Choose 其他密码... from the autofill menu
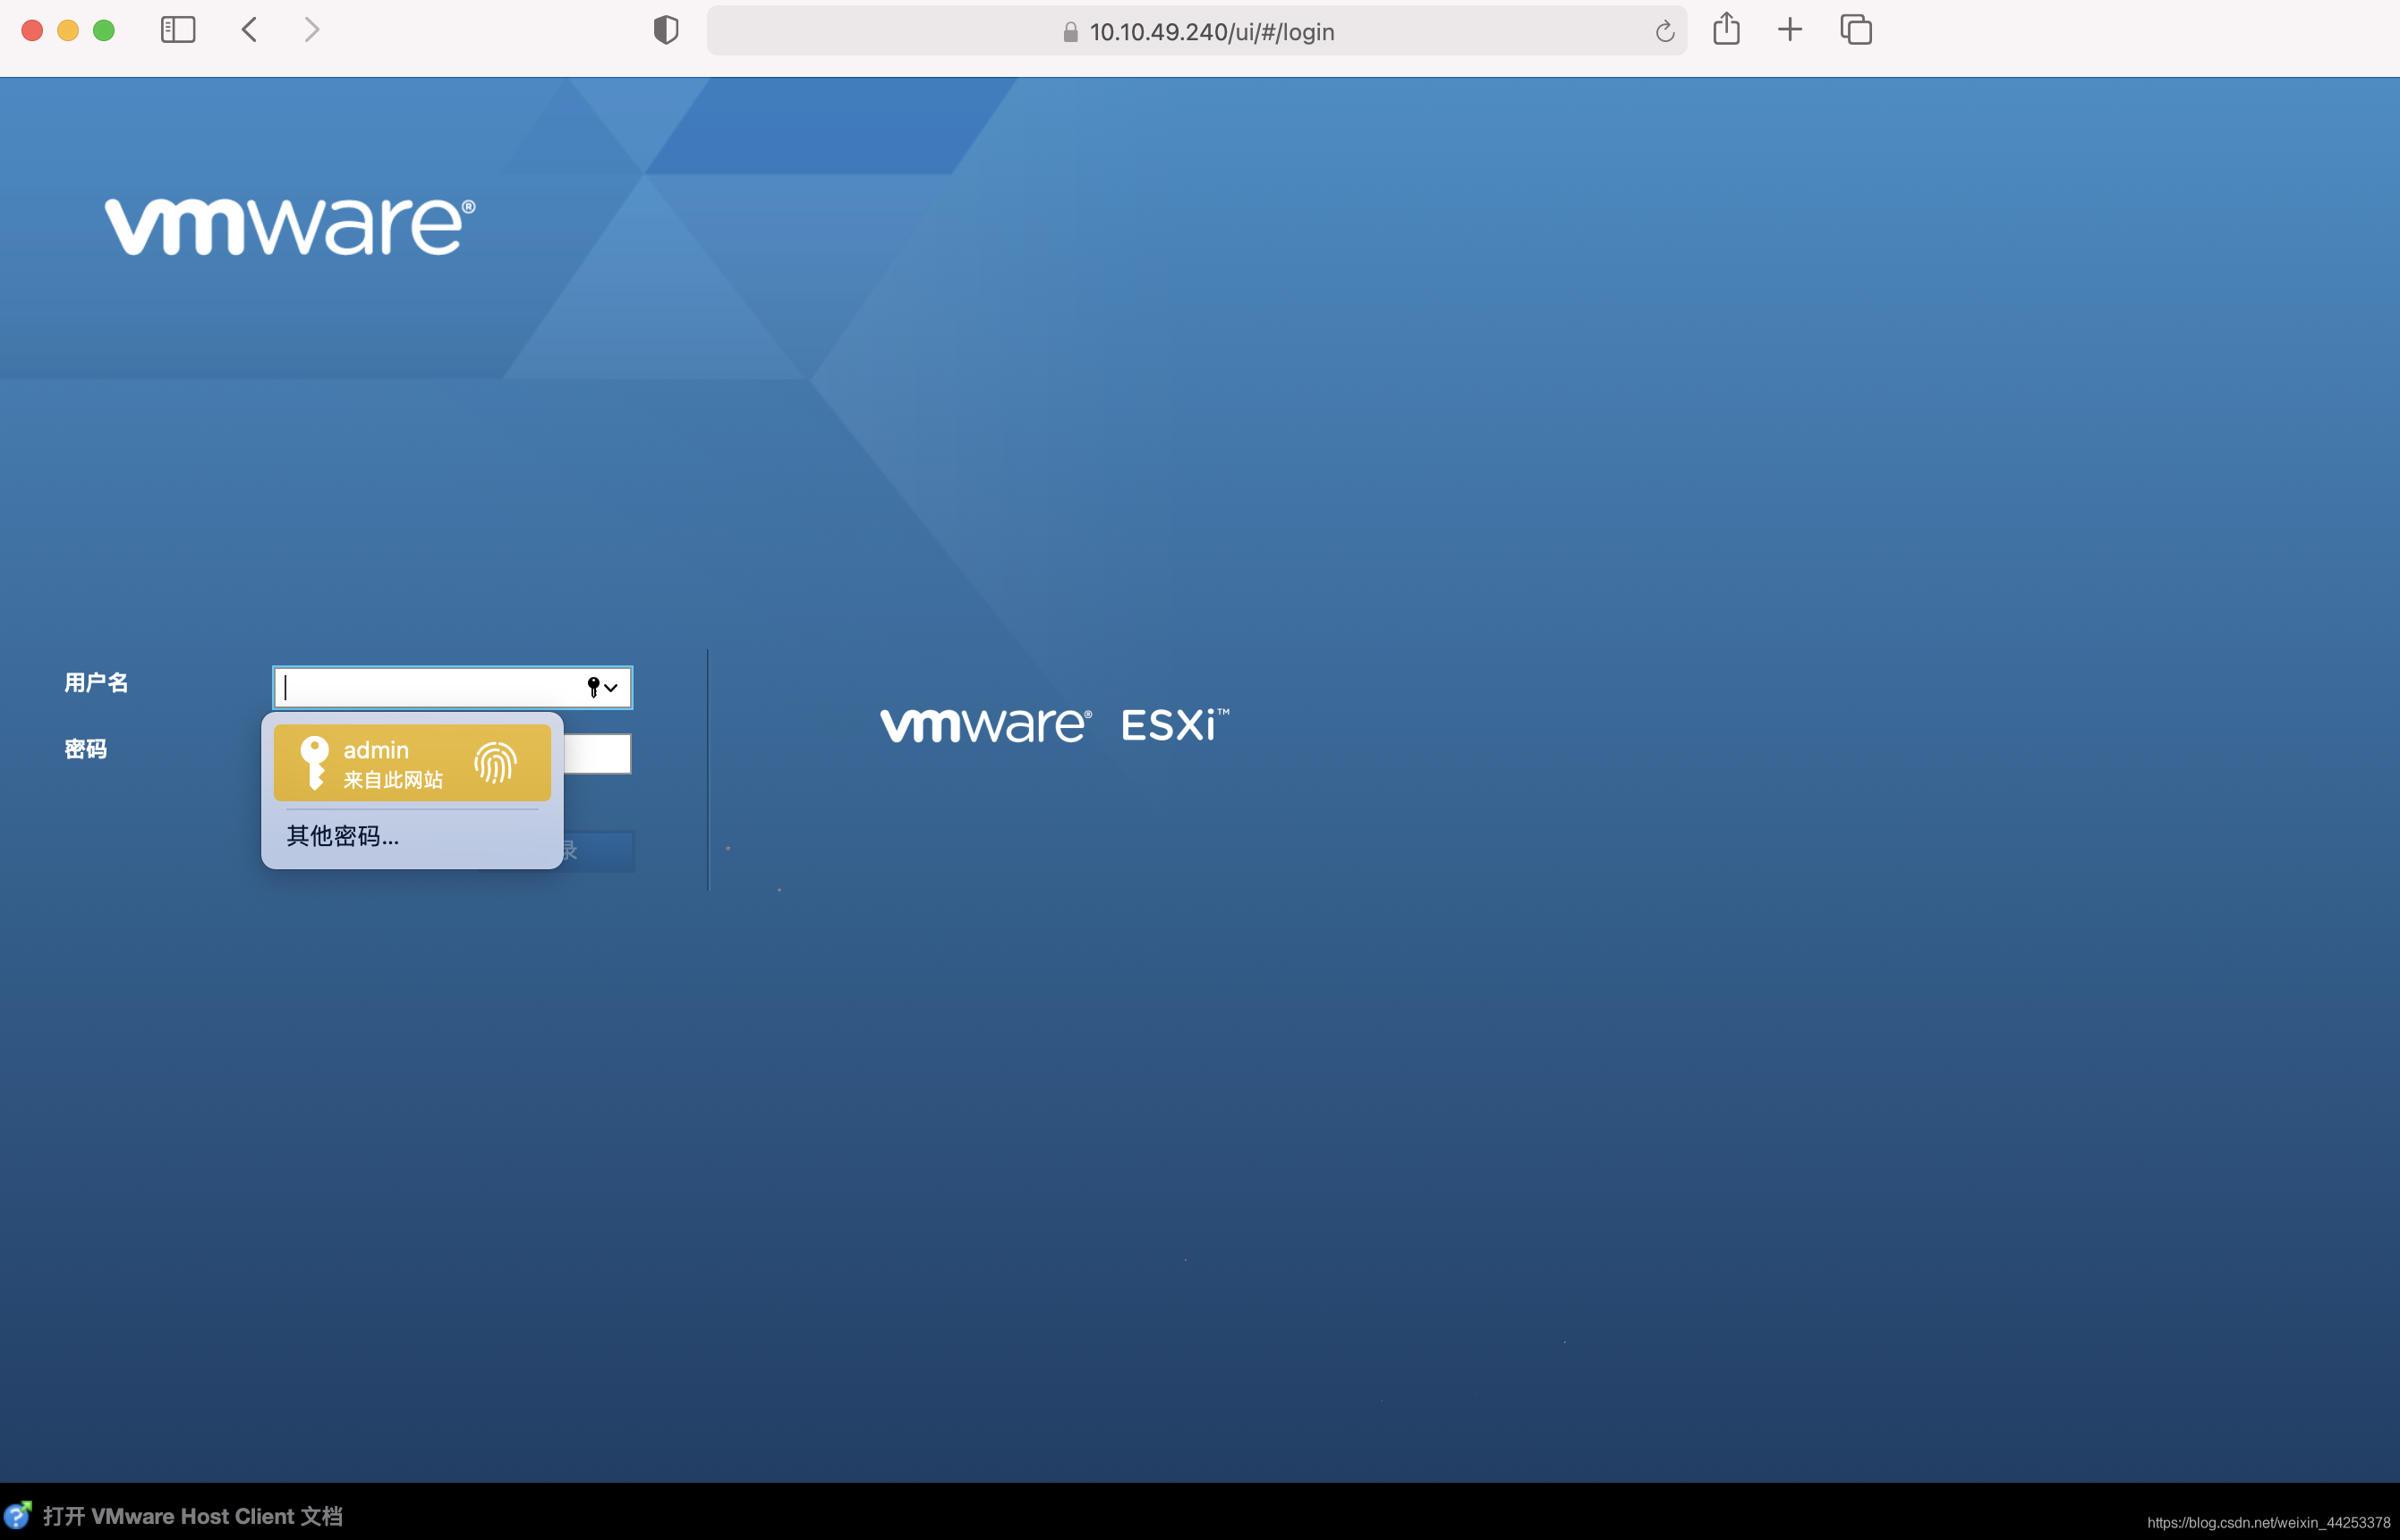Image resolution: width=2400 pixels, height=1540 pixels. [x=343, y=836]
